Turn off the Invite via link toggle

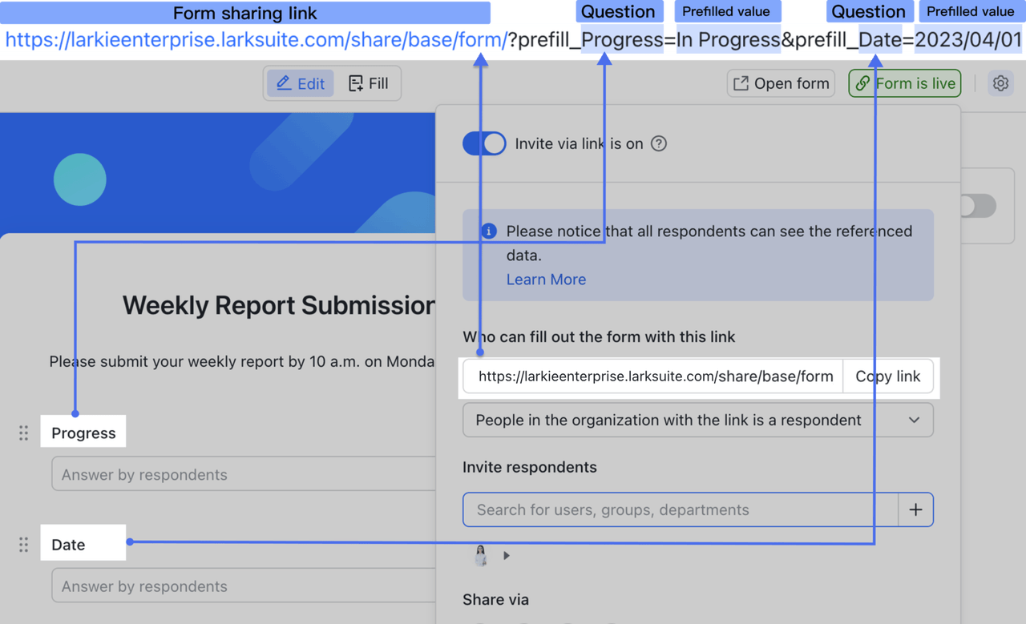coord(484,144)
